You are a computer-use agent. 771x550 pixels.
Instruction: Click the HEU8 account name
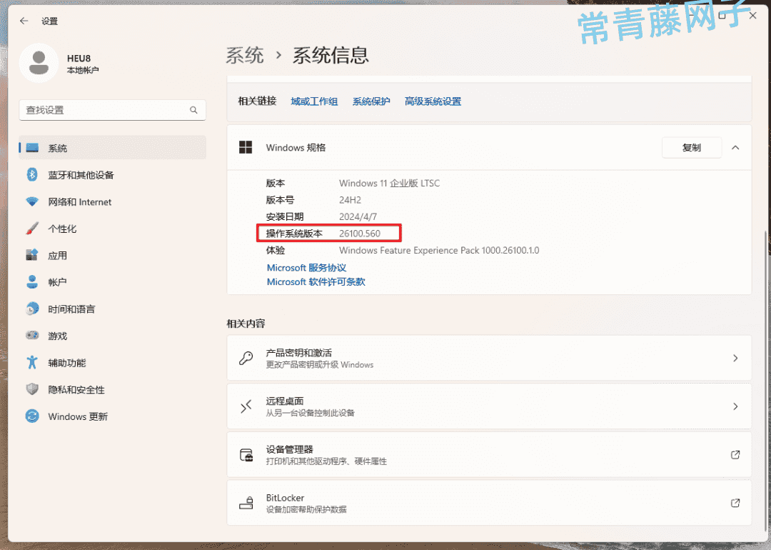click(79, 59)
